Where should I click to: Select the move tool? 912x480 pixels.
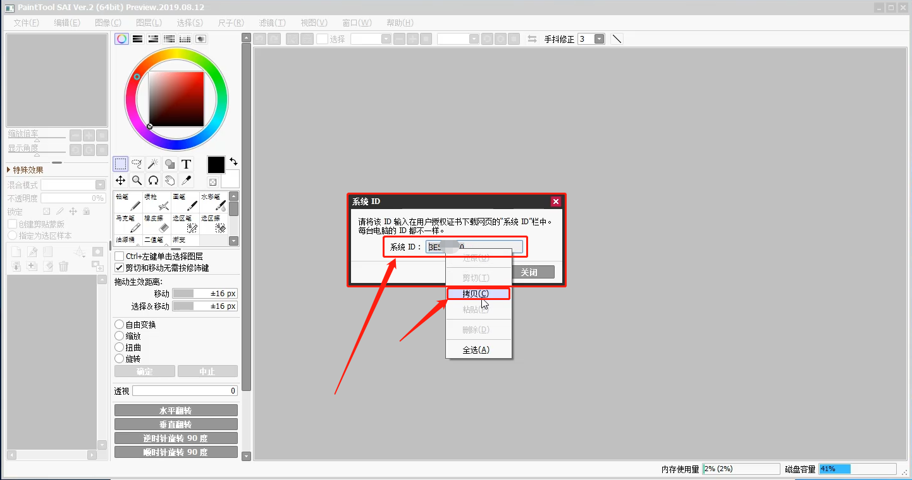tap(120, 181)
